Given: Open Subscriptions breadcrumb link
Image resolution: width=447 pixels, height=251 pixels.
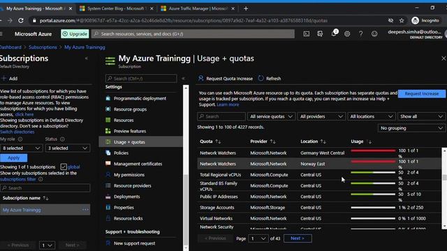Looking at the screenshot, I should pyautogui.click(x=43, y=47).
